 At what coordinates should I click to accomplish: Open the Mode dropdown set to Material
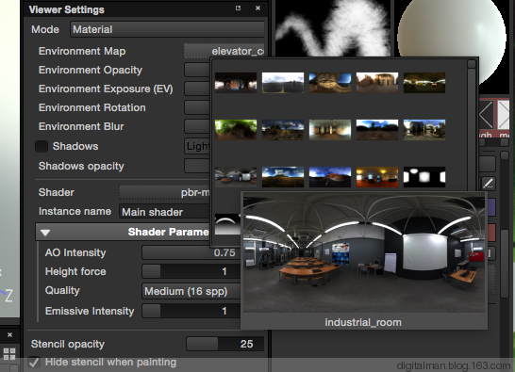167,29
